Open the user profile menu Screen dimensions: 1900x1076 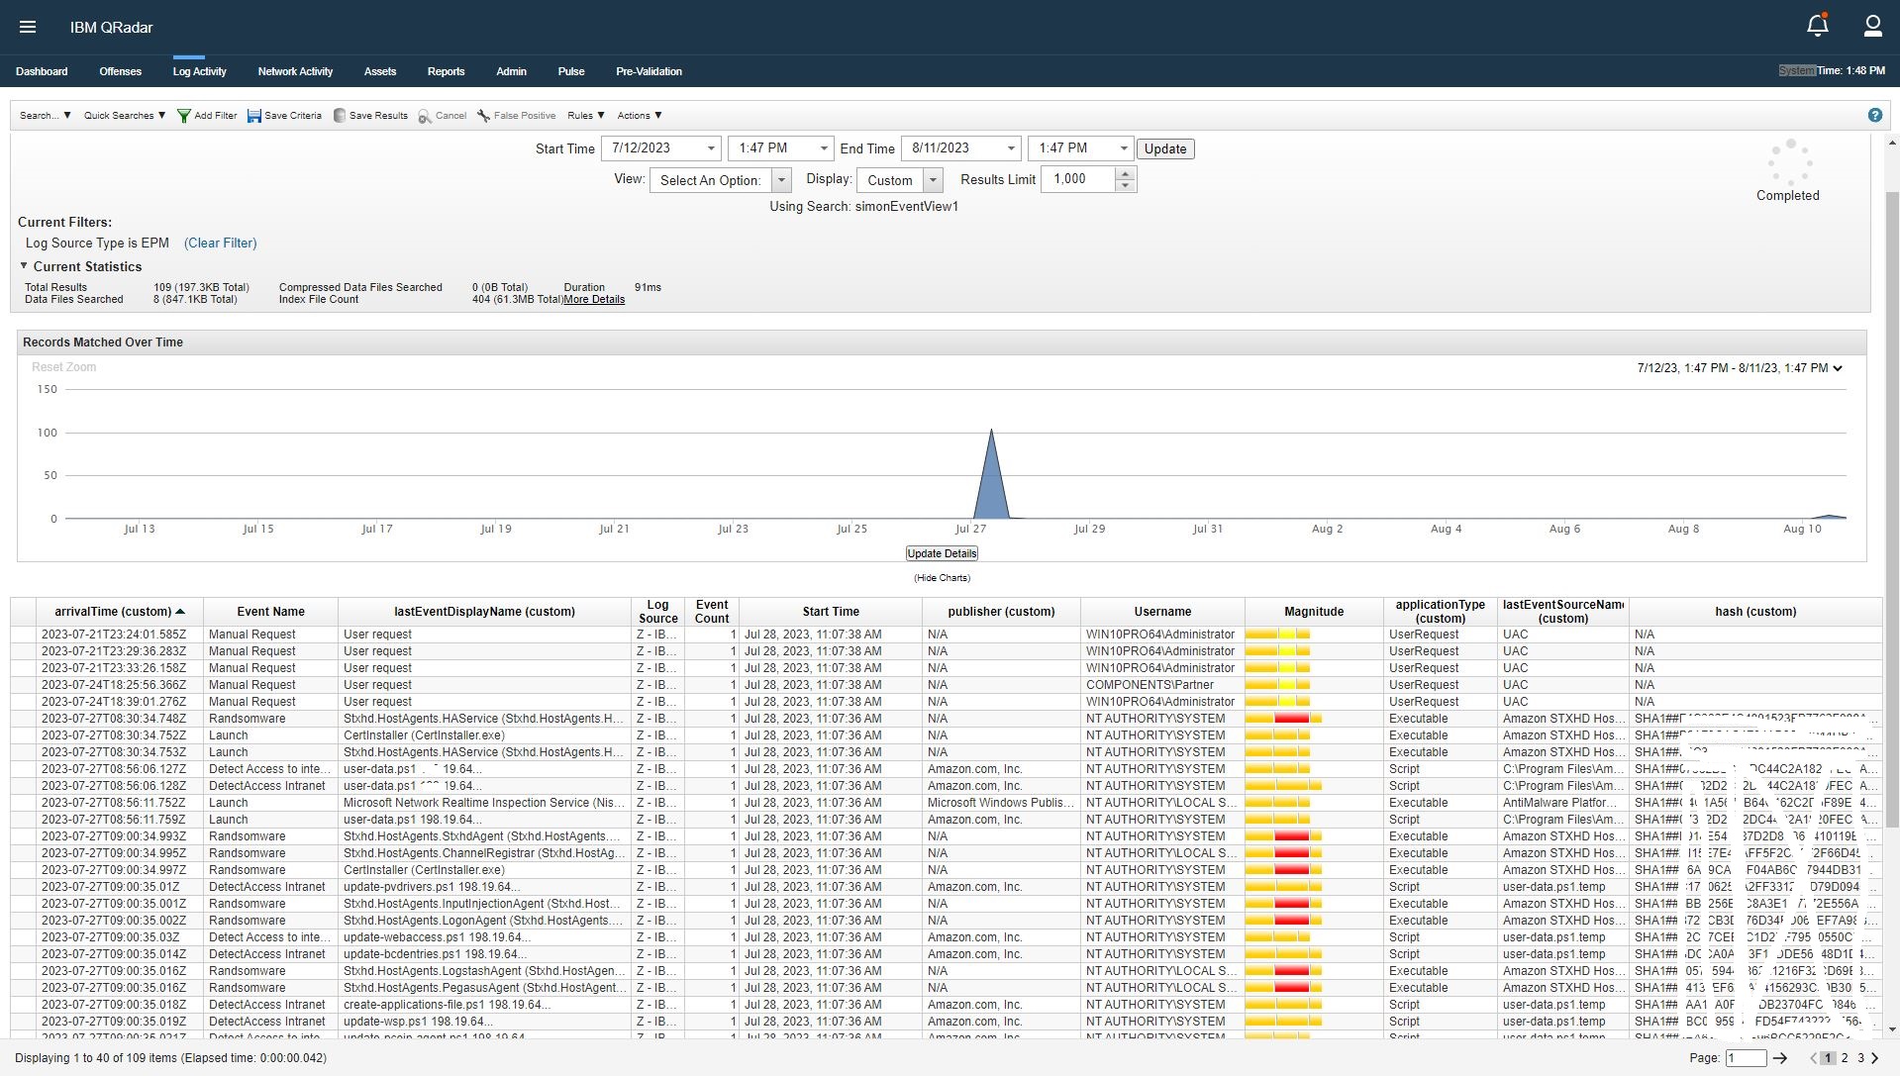click(x=1872, y=27)
